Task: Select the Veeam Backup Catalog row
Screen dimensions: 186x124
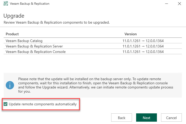Action: tap(93, 41)
